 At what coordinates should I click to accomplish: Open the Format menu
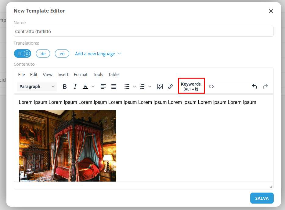click(81, 75)
